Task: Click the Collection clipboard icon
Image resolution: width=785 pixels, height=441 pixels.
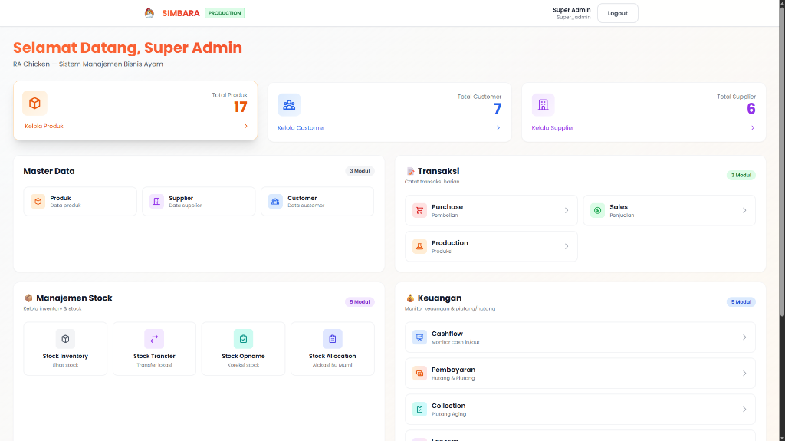Action: pyautogui.click(x=419, y=410)
